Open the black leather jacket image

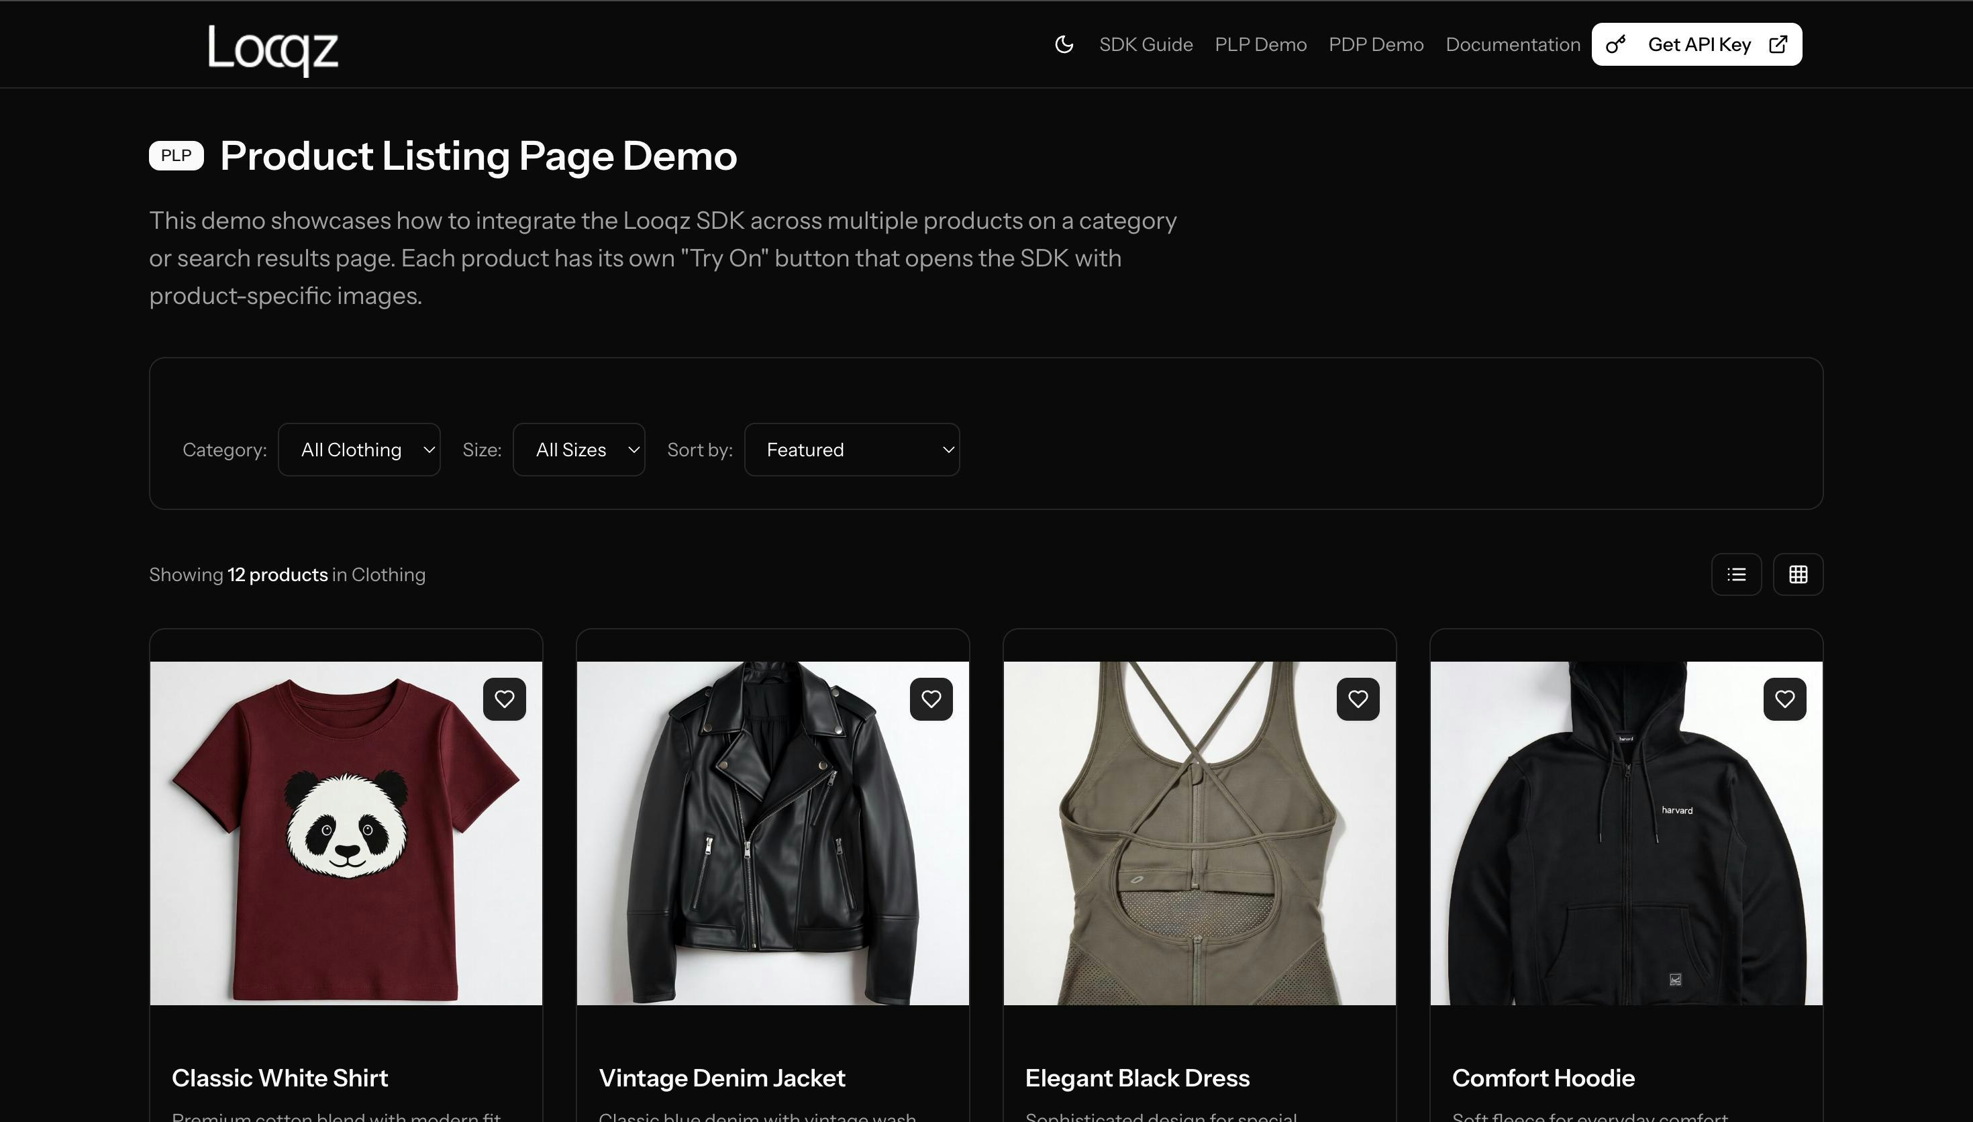[x=772, y=832]
